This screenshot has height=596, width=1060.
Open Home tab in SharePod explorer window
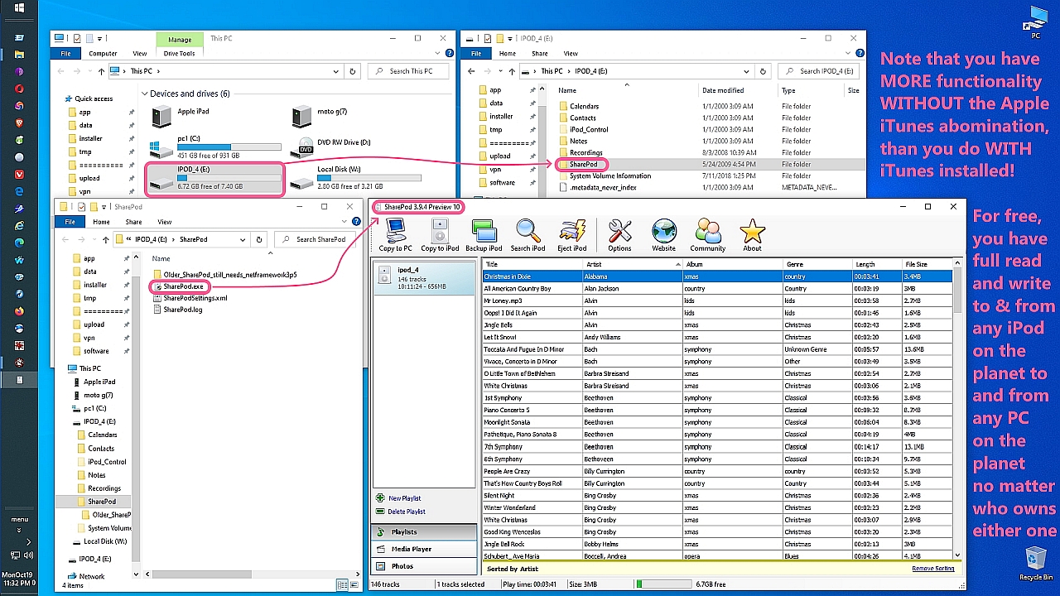point(101,222)
